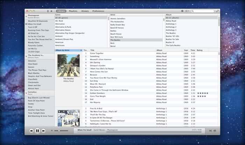Collapse the Cornelius album group

pos(26,93)
